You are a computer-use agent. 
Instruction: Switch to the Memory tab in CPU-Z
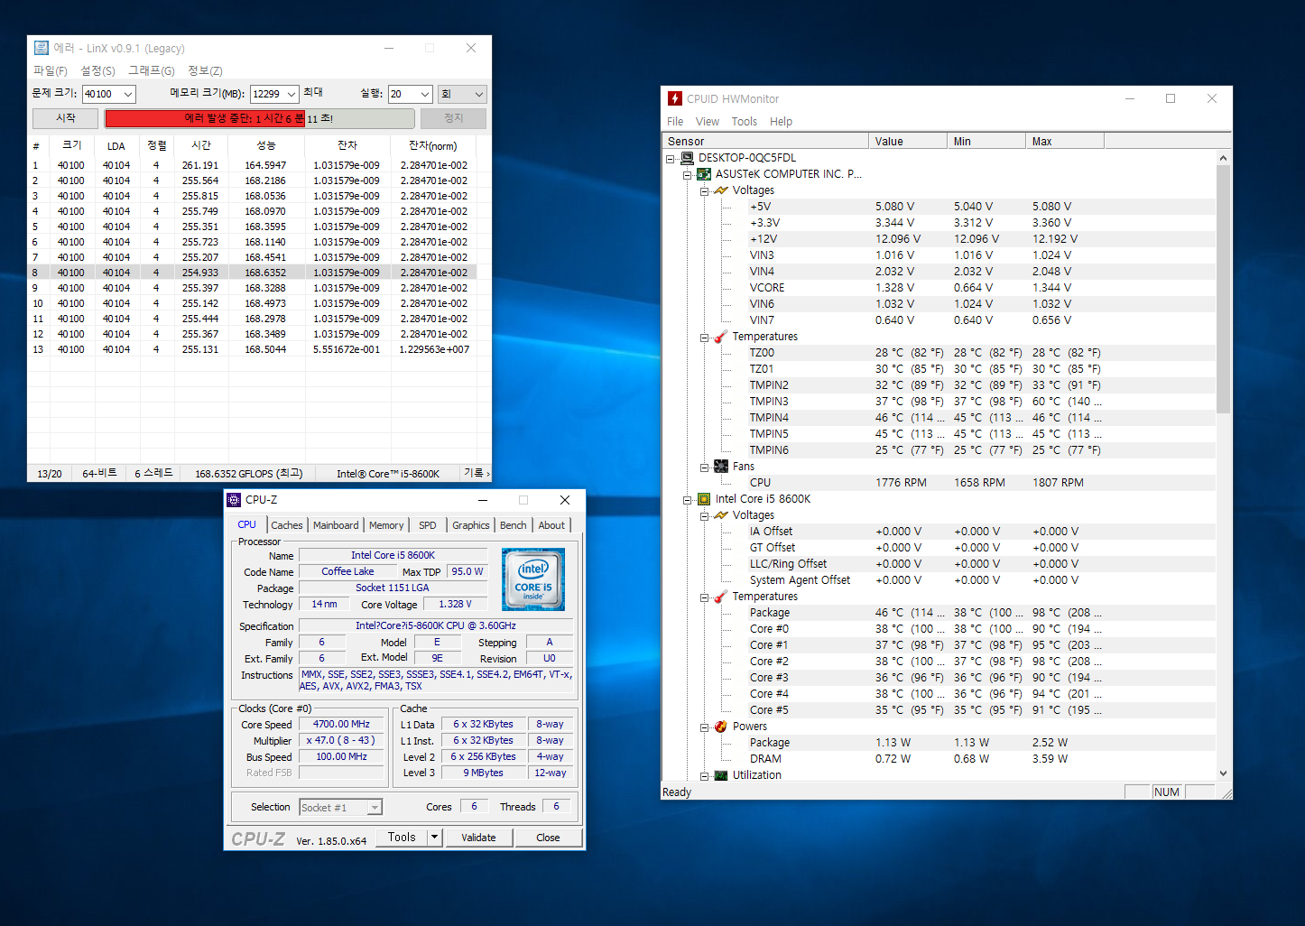[x=386, y=525]
